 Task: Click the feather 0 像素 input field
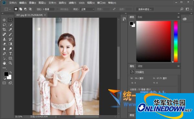pyautogui.click(x=48, y=9)
